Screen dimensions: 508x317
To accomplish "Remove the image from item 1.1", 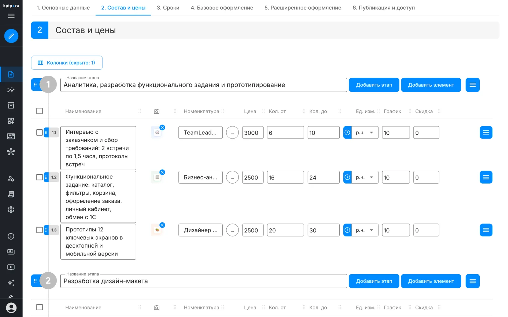I will [x=162, y=127].
